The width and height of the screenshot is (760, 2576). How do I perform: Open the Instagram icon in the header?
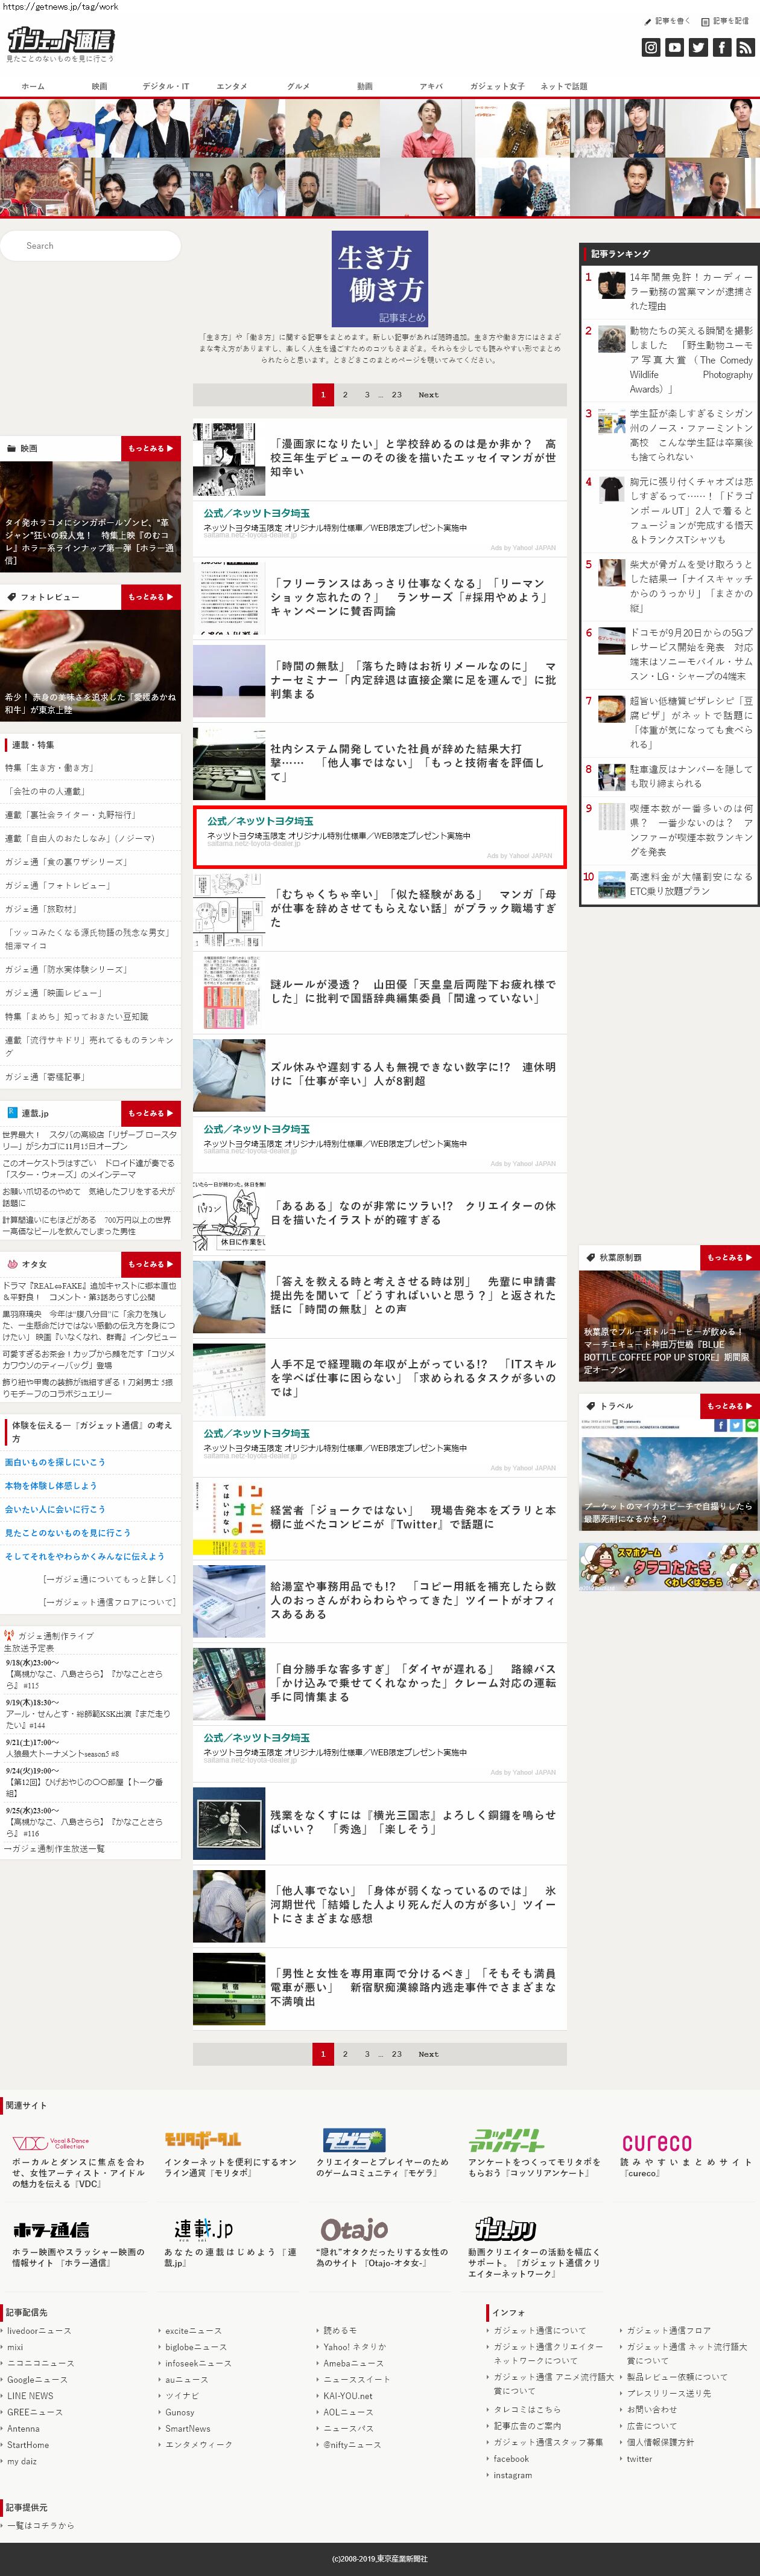point(650,47)
